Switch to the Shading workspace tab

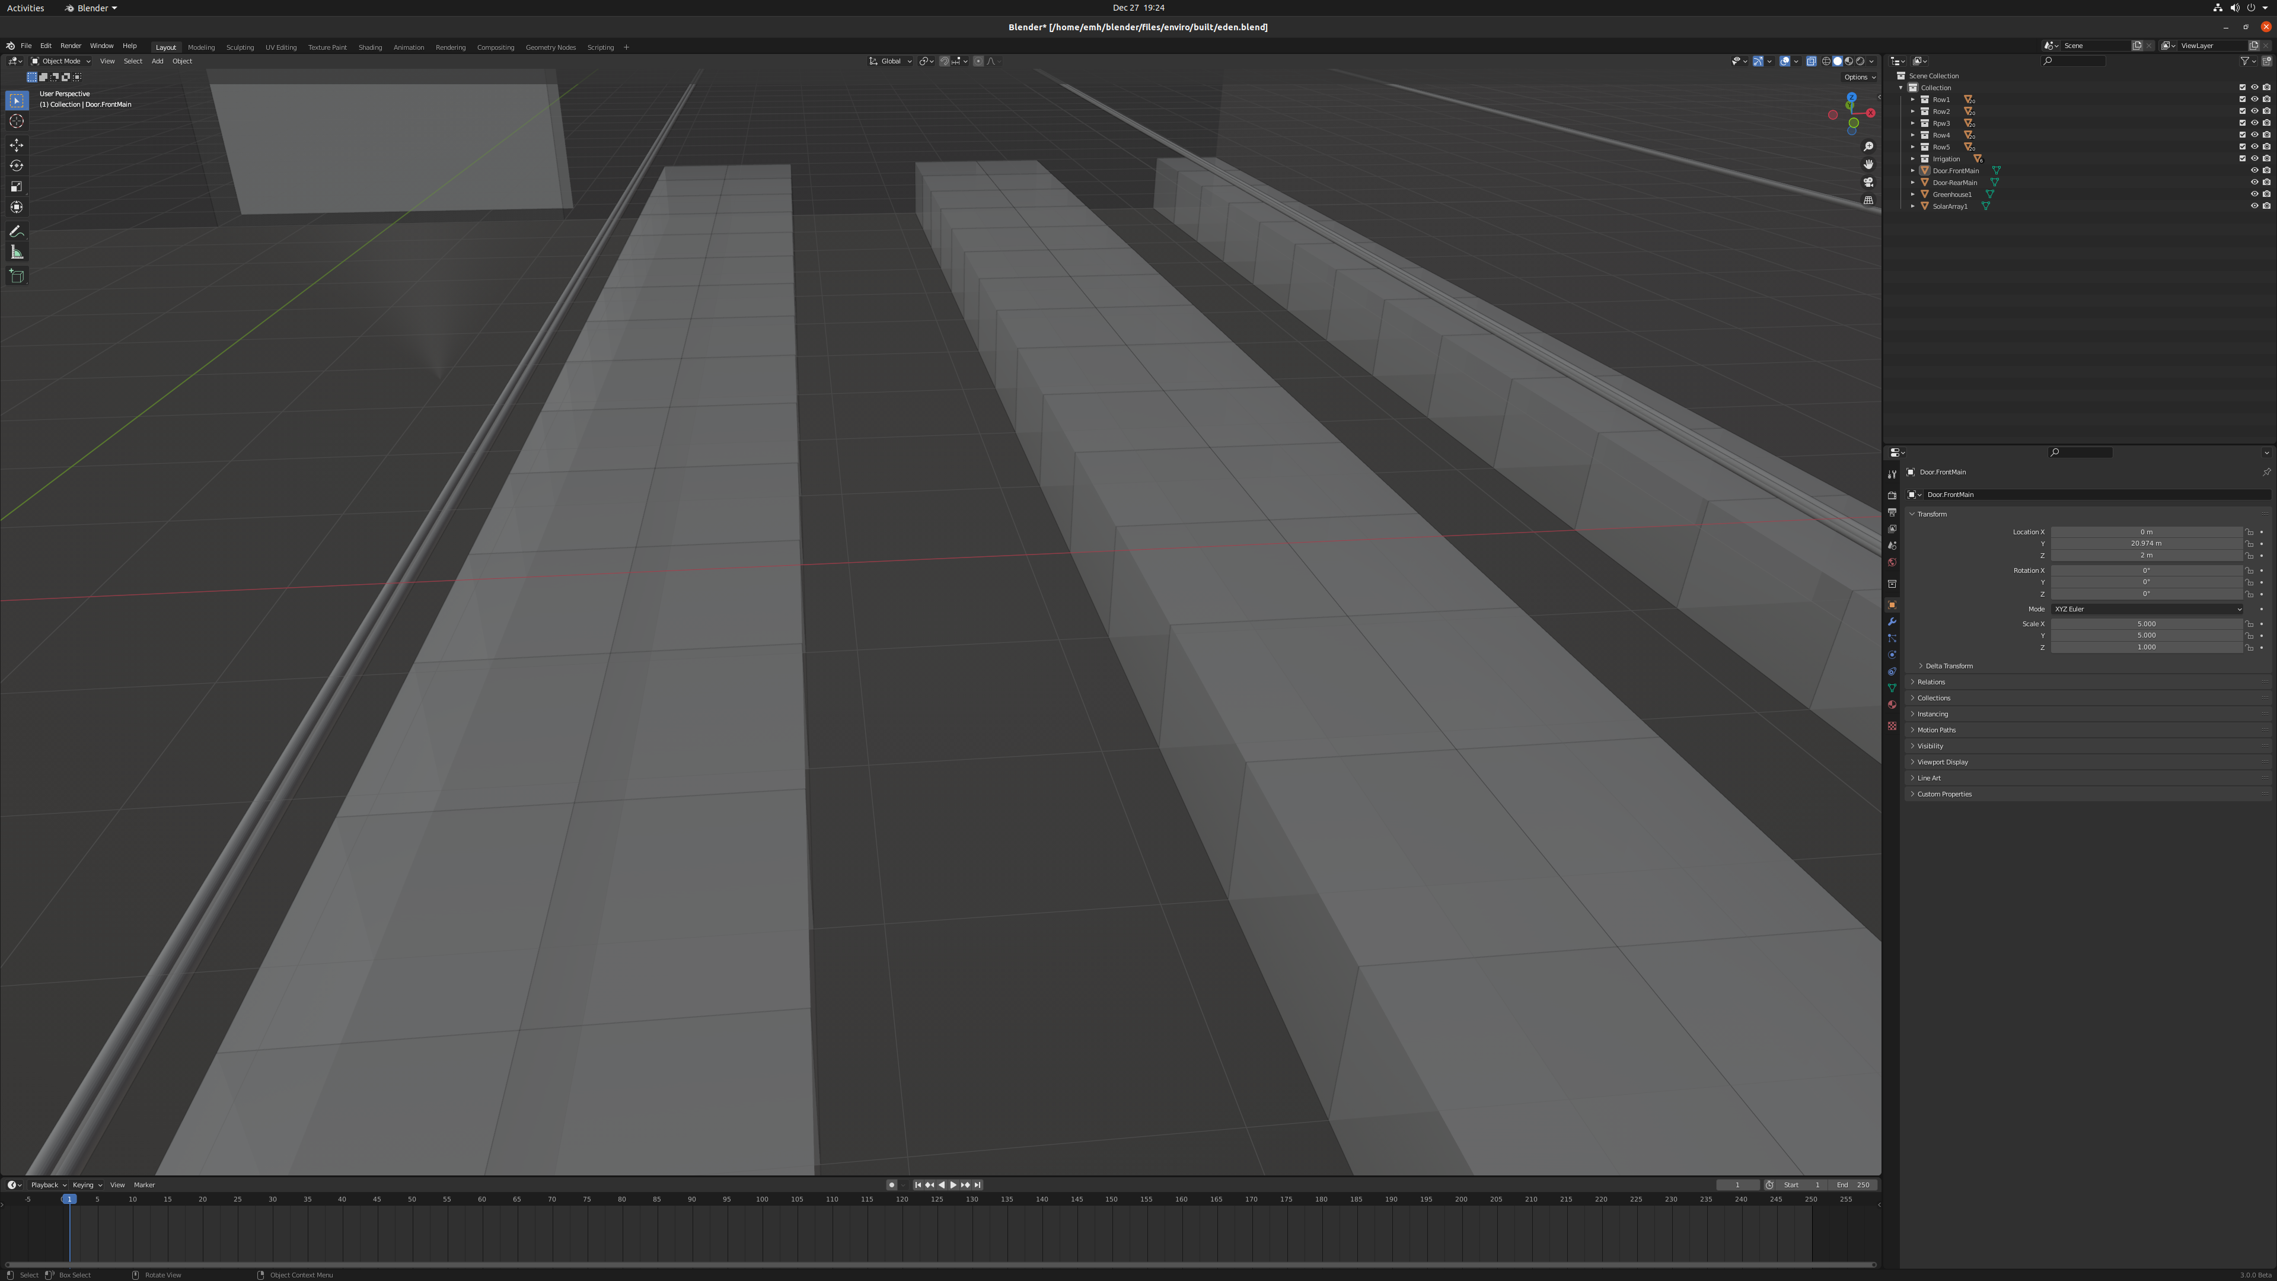click(369, 47)
